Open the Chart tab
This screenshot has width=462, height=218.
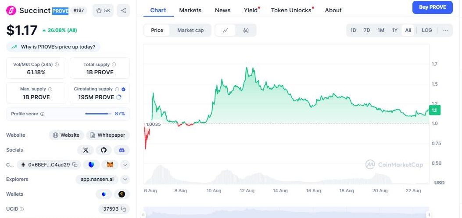click(x=158, y=10)
